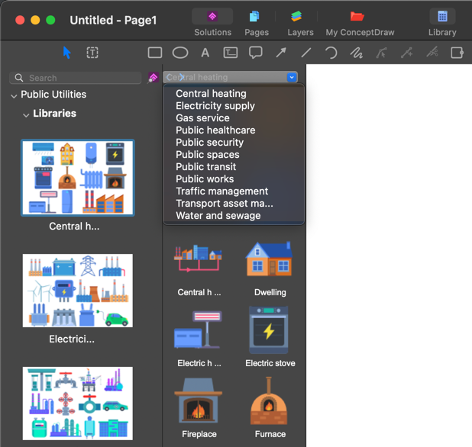
Task: Open the Layers panel
Action: 300,23
